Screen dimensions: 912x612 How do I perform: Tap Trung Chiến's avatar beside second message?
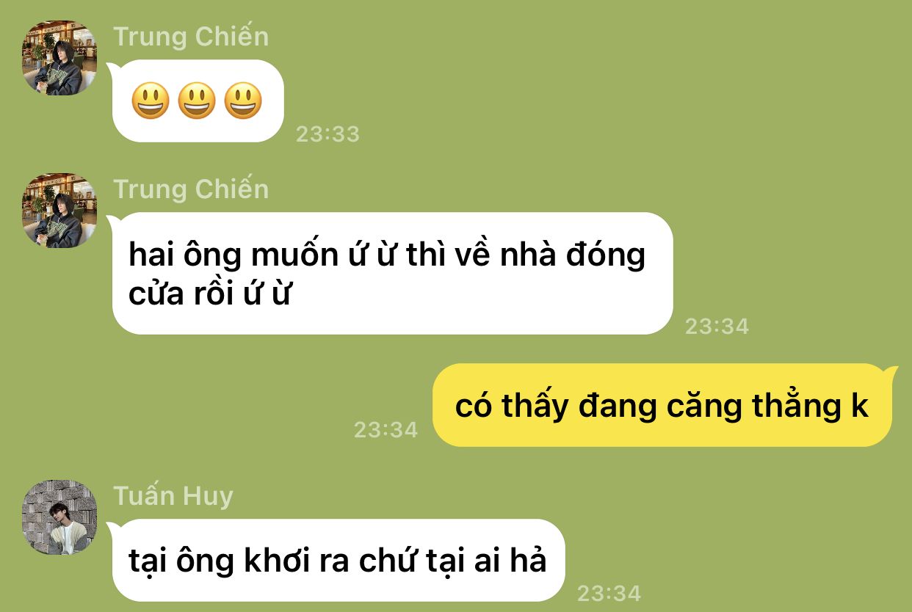(x=60, y=211)
